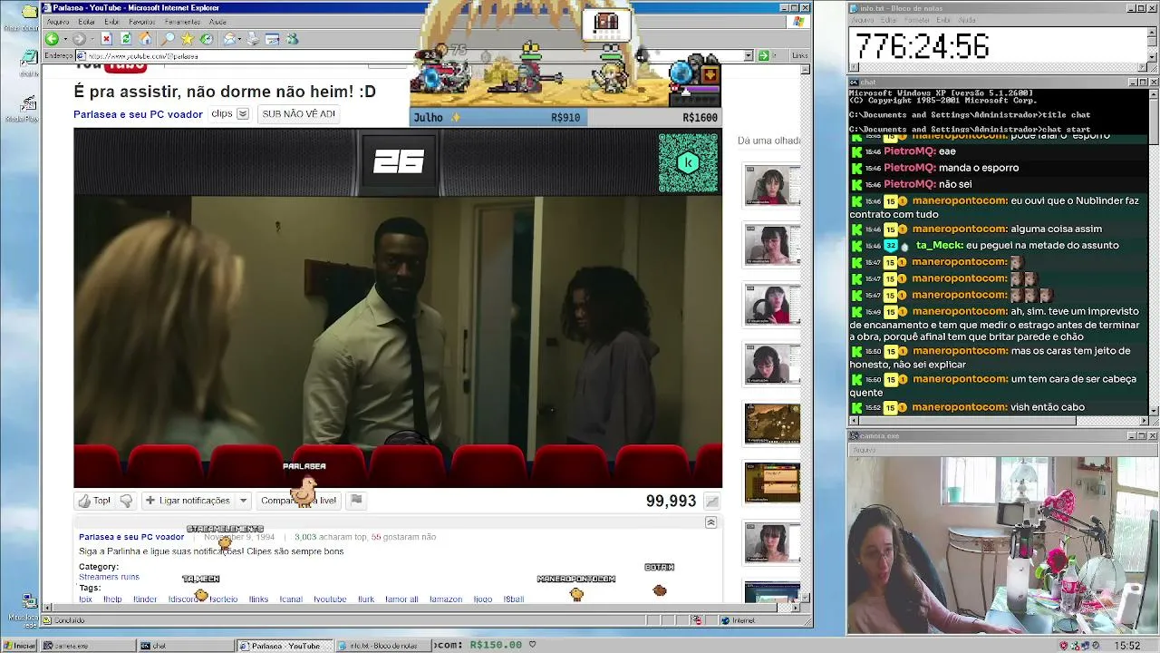Open the Messenger people icon
The width and height of the screenshot is (1160, 653).
tap(292, 39)
